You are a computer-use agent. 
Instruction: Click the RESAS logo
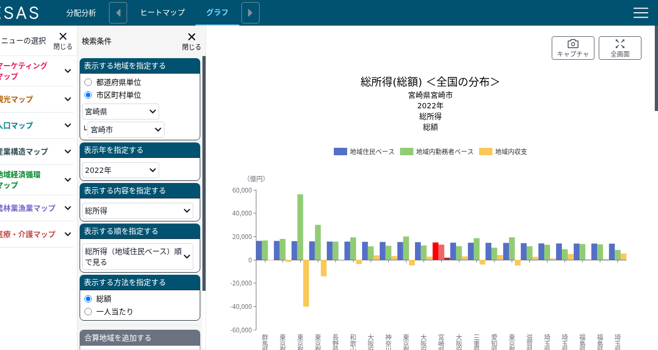(19, 13)
